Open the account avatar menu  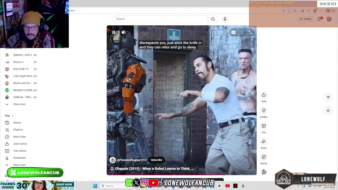tap(329, 19)
